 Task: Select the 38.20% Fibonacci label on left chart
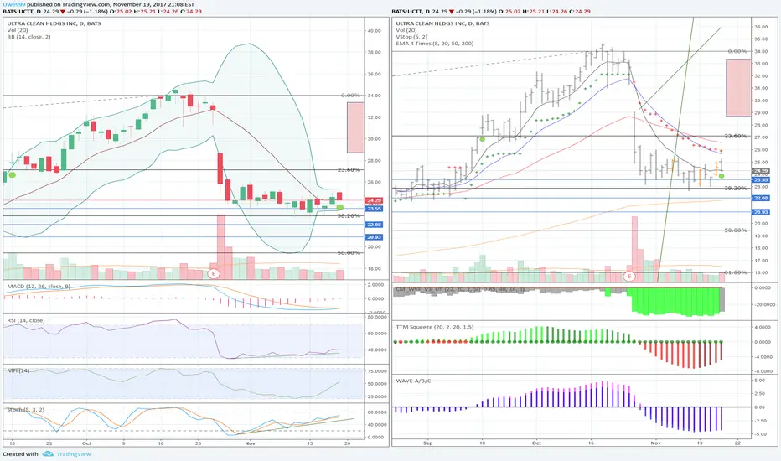coord(349,215)
